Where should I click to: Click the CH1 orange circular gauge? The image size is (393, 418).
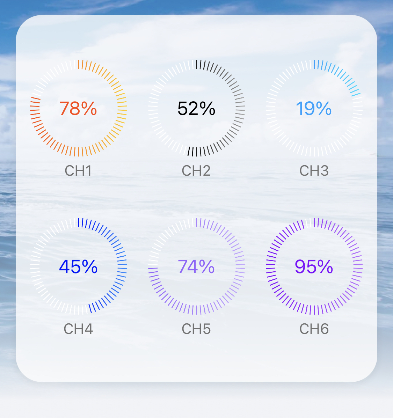tap(78, 108)
